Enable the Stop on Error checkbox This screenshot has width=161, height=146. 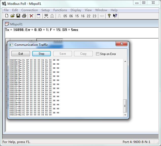[x=98, y=54]
